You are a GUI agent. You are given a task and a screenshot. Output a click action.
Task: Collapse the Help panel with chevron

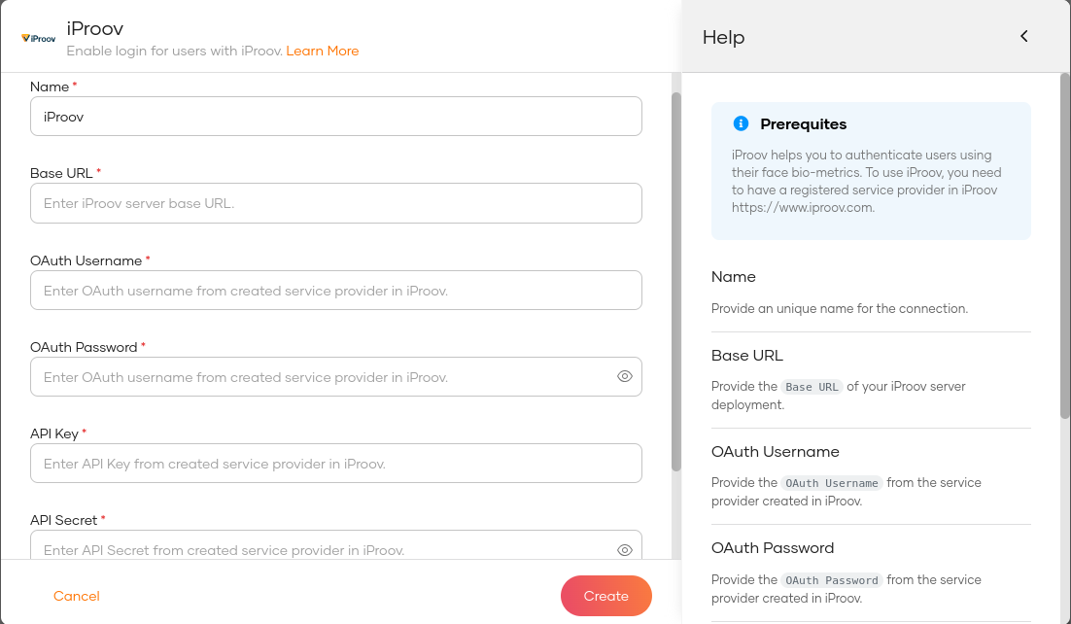pyautogui.click(x=1023, y=36)
